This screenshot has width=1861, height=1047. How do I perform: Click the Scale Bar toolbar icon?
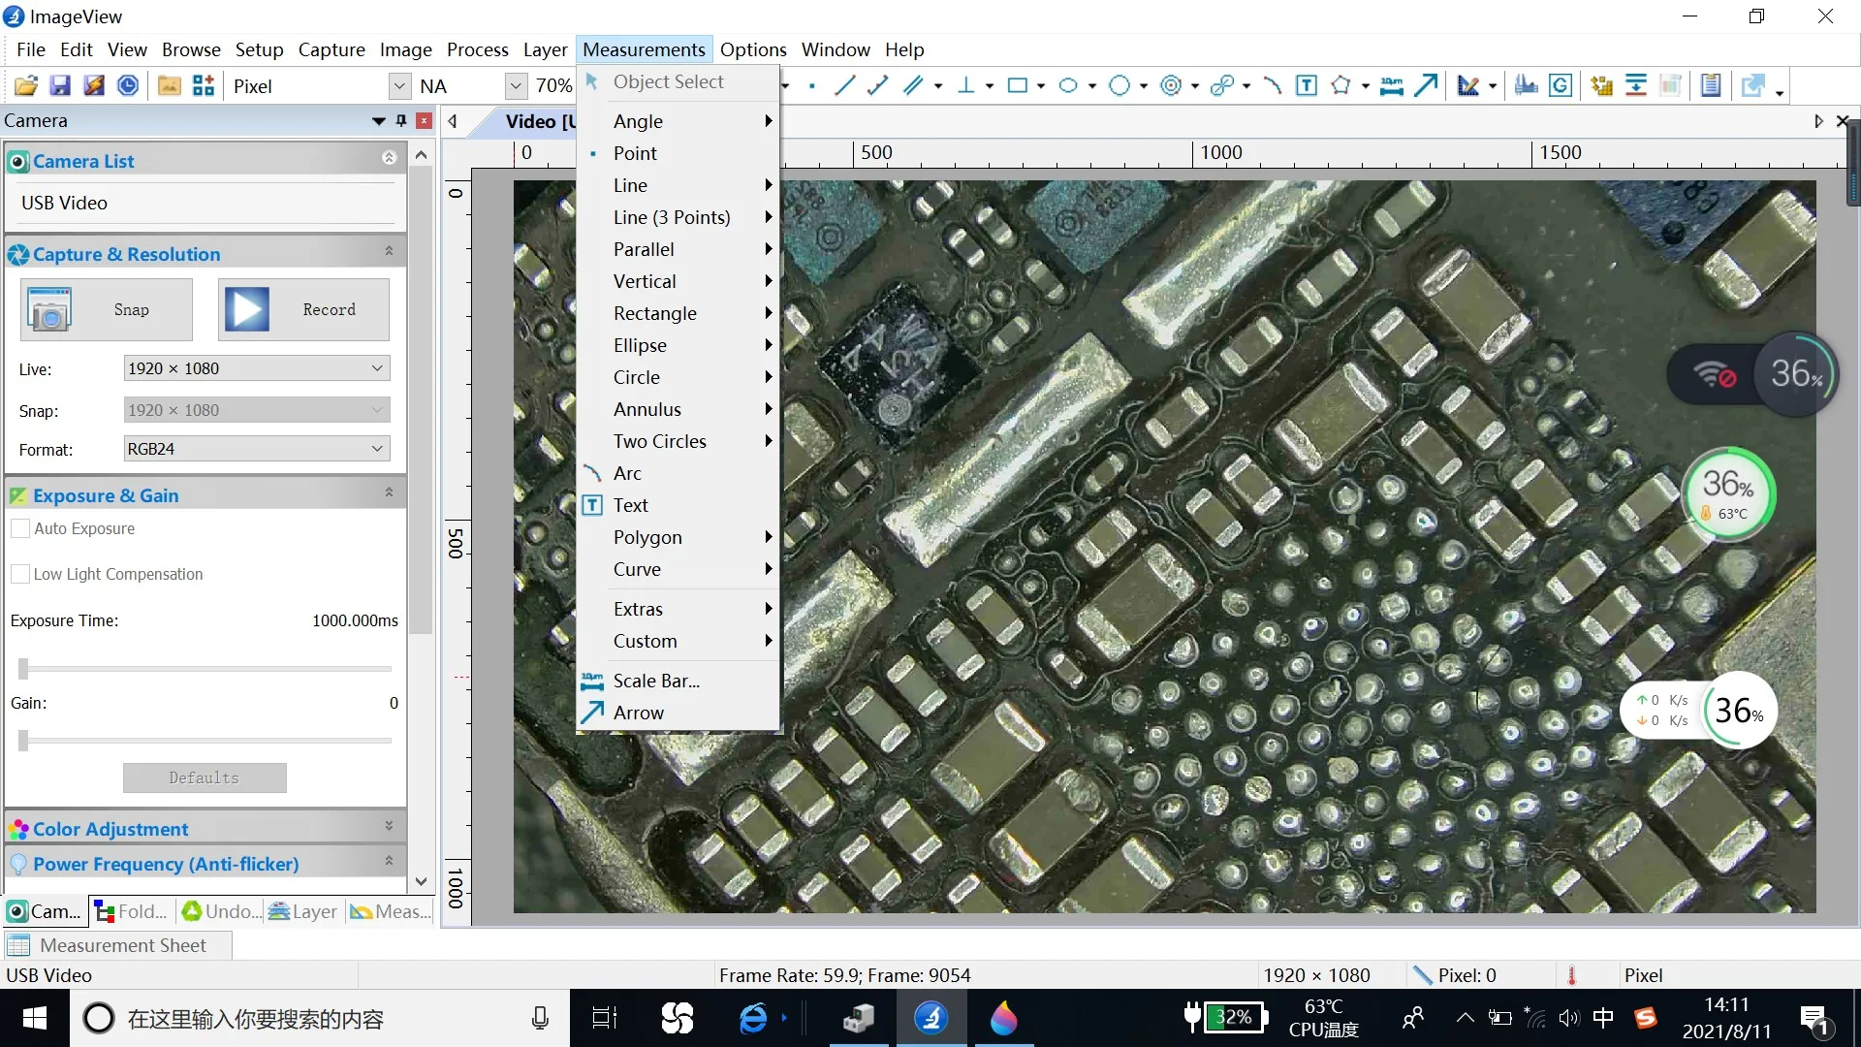(1391, 86)
